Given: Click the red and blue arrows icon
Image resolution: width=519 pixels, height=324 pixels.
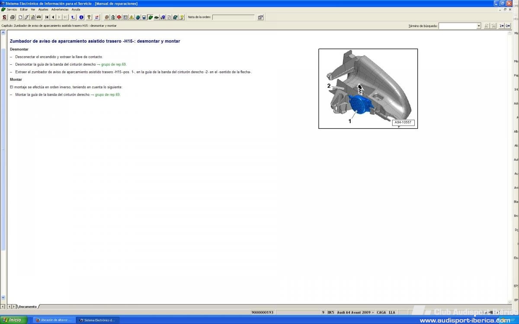Looking at the screenshot, I should click(x=97, y=17).
